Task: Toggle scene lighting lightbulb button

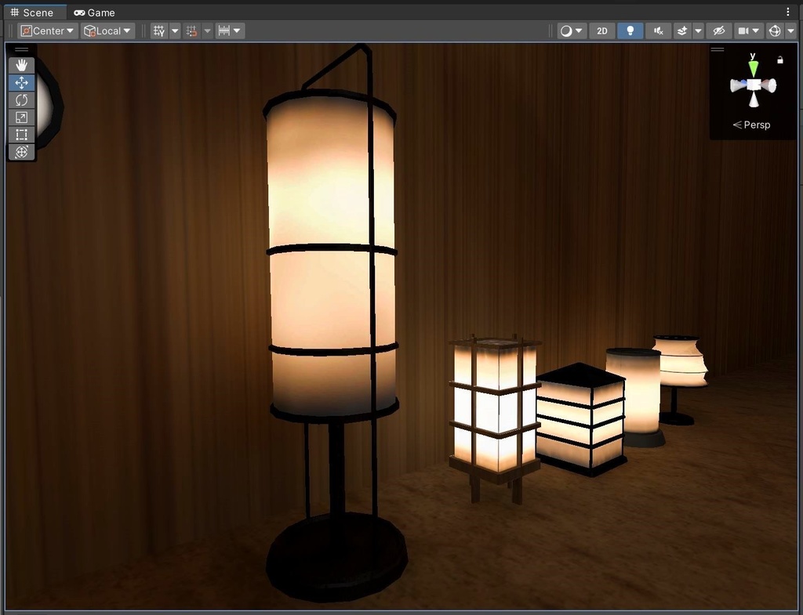Action: [x=630, y=31]
